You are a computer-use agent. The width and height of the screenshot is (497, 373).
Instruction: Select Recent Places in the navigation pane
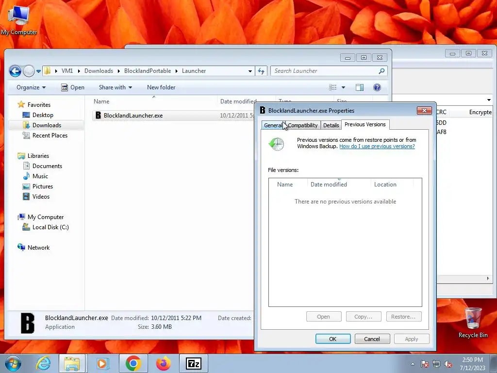click(50, 136)
